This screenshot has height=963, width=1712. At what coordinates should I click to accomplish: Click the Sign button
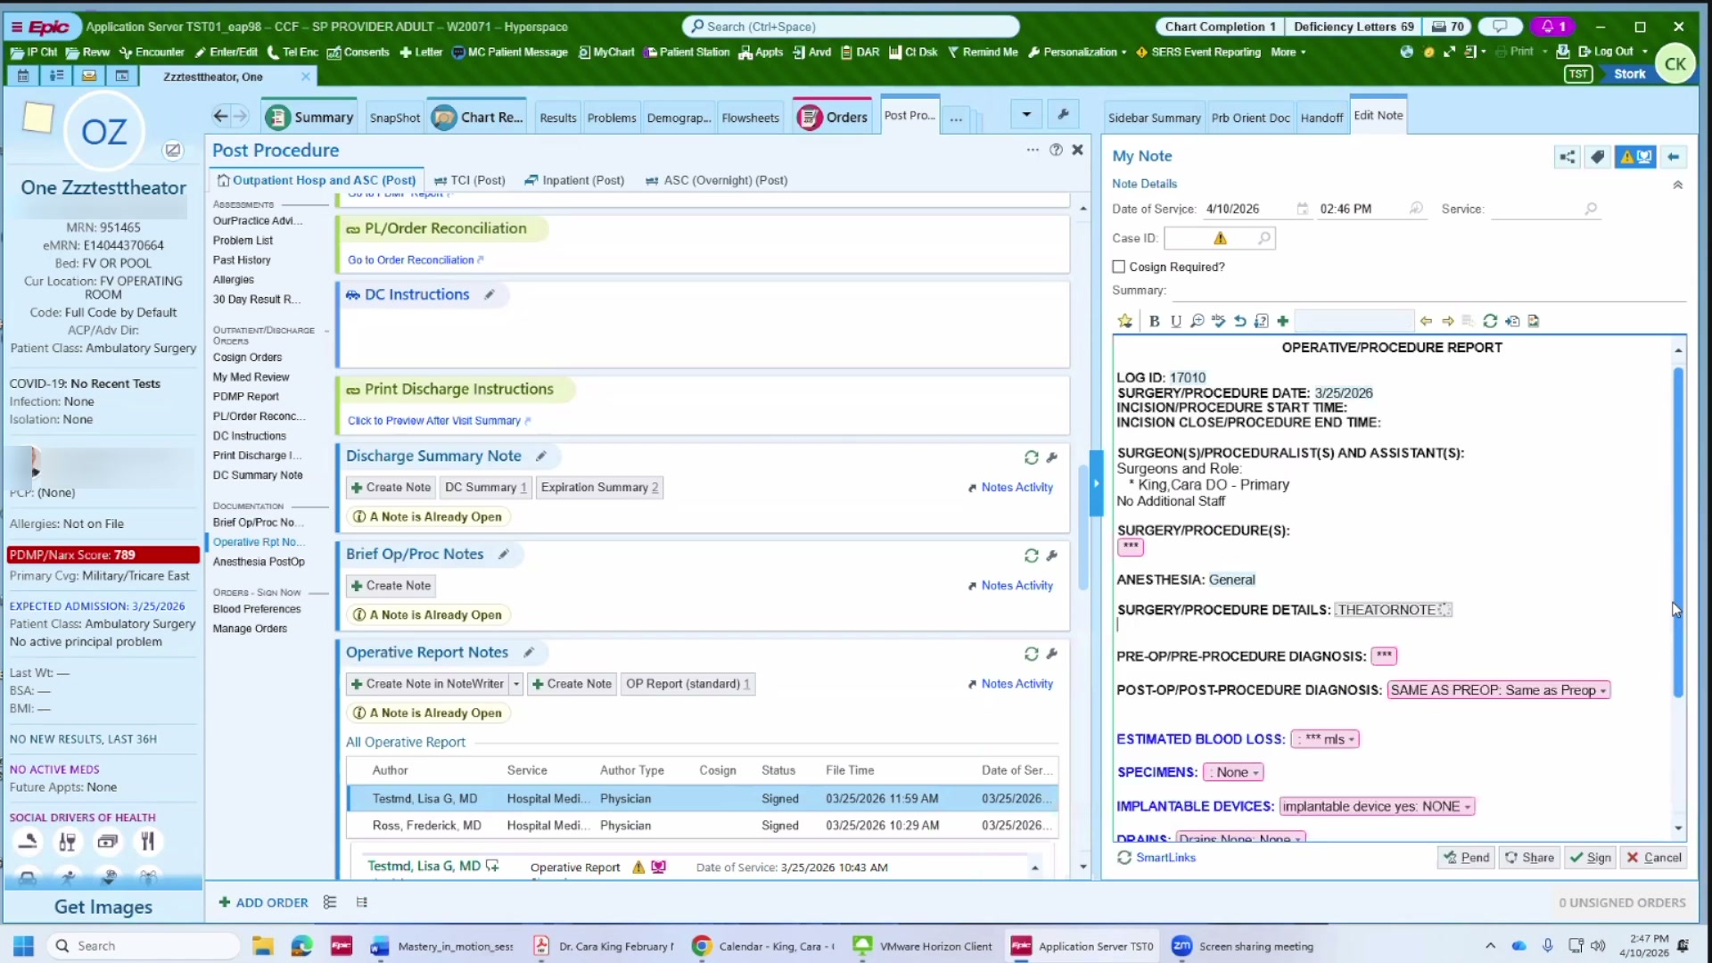[x=1590, y=857]
